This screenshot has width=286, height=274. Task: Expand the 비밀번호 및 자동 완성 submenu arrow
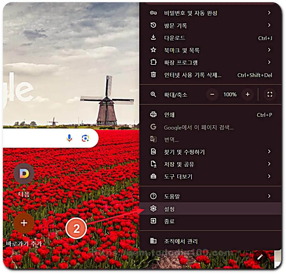(269, 13)
